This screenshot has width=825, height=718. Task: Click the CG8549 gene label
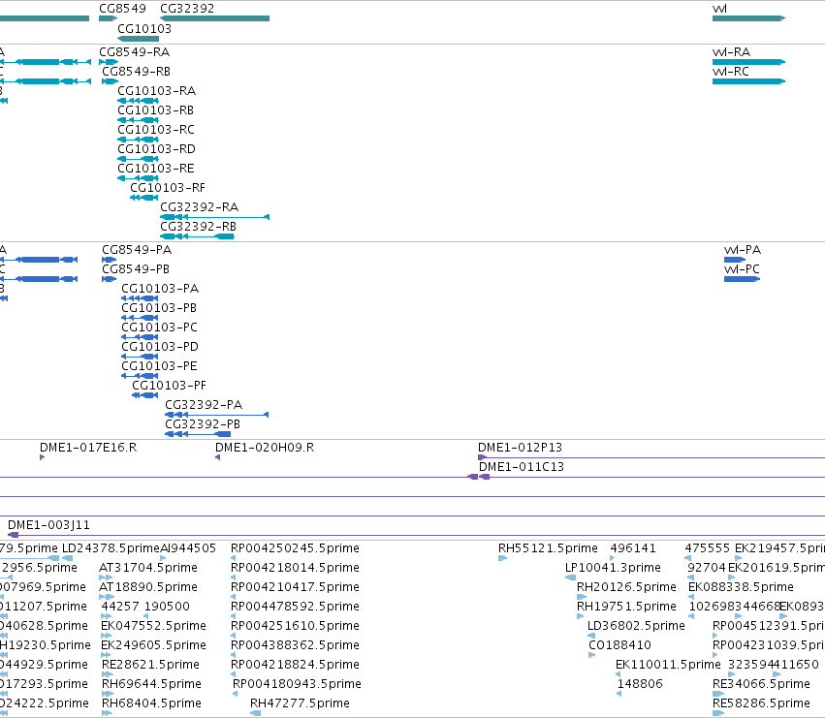(x=122, y=9)
